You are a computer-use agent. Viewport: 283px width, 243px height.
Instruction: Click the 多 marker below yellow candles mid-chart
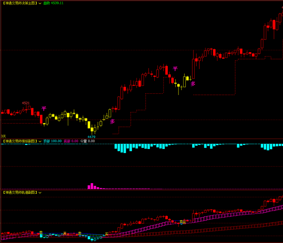coord(193,84)
